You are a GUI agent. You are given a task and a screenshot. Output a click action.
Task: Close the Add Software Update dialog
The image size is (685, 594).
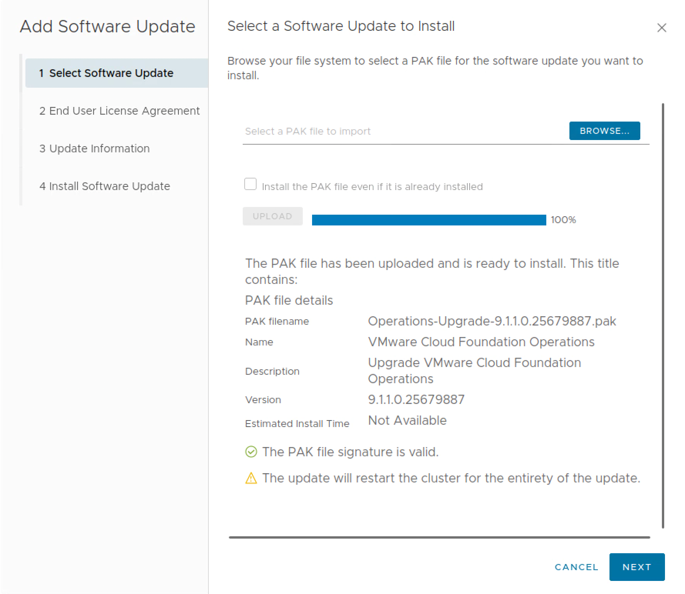[661, 28]
